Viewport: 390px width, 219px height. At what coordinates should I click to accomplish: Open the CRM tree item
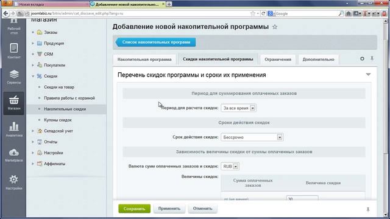coord(48,54)
